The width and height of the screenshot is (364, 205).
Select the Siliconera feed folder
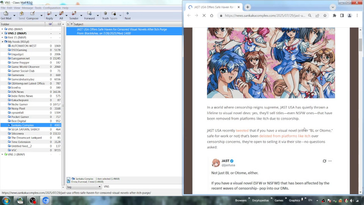17,134
